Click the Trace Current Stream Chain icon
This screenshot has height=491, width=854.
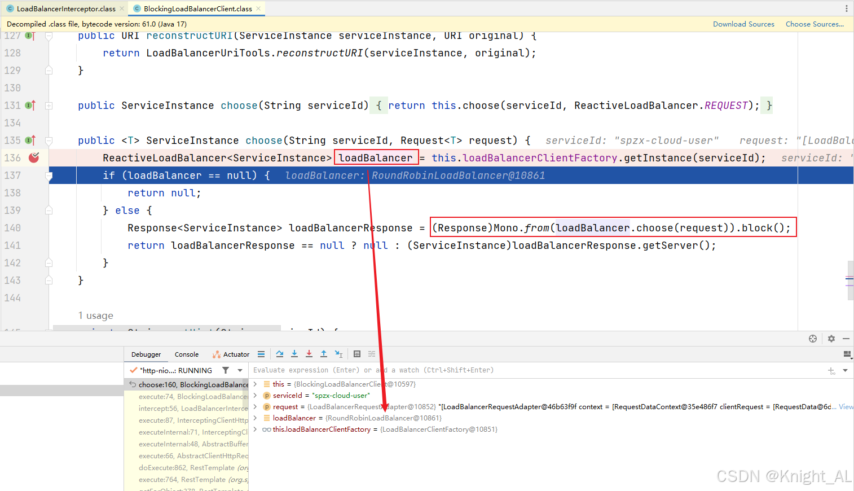click(372, 354)
